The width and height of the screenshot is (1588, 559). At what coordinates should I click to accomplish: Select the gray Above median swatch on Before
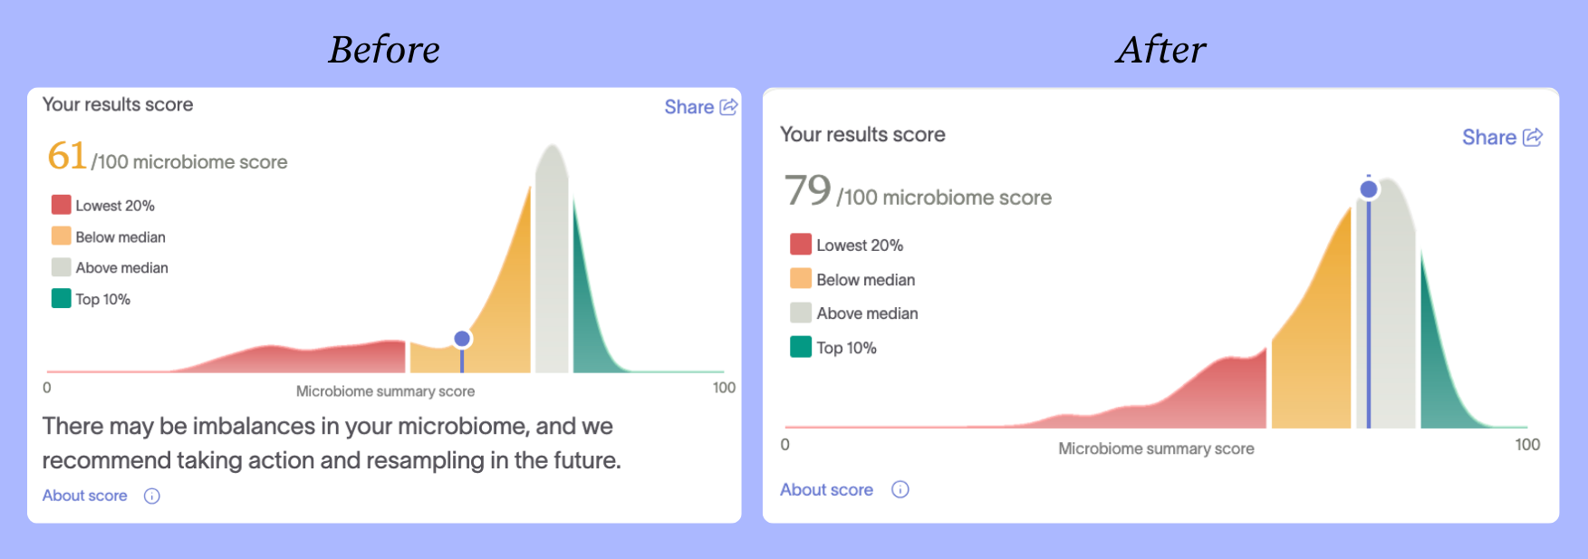(61, 267)
